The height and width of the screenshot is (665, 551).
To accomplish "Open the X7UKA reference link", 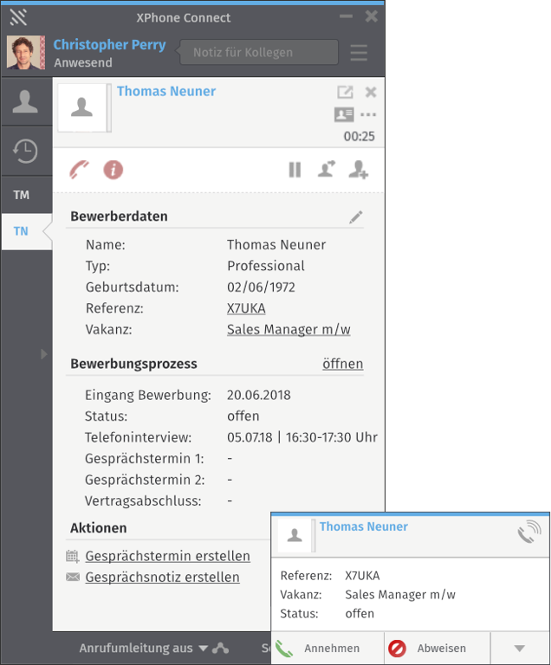I will [246, 308].
